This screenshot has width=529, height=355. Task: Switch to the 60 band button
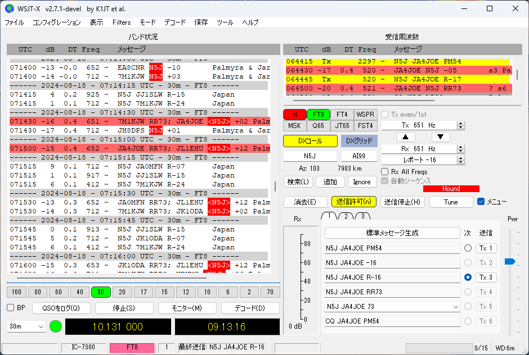59,292
